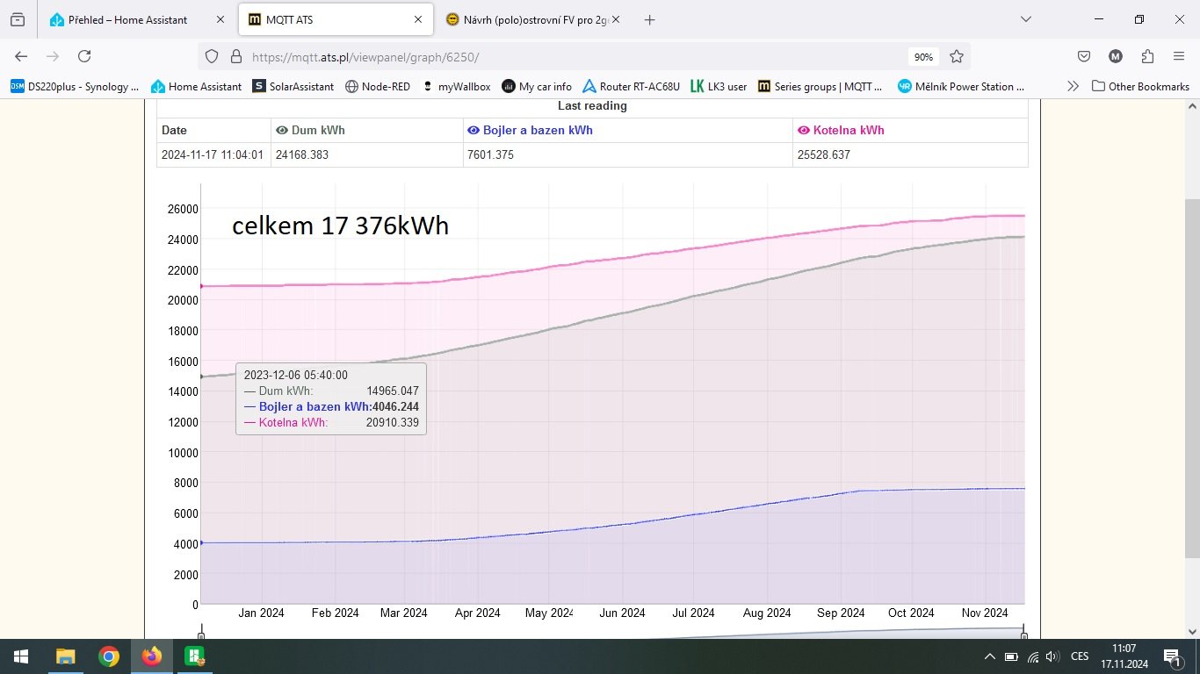Open the tracking protection shield panel
This screenshot has width=1200, height=674.
212,56
